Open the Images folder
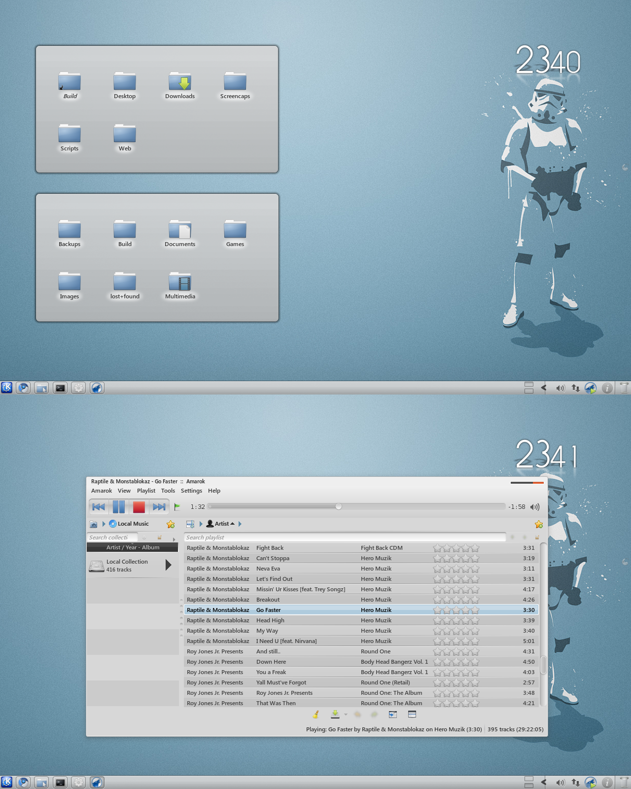The width and height of the screenshot is (631, 789). (70, 286)
